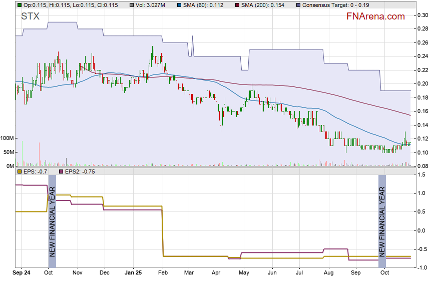Click the gray Vol legend swatch

(132, 4)
